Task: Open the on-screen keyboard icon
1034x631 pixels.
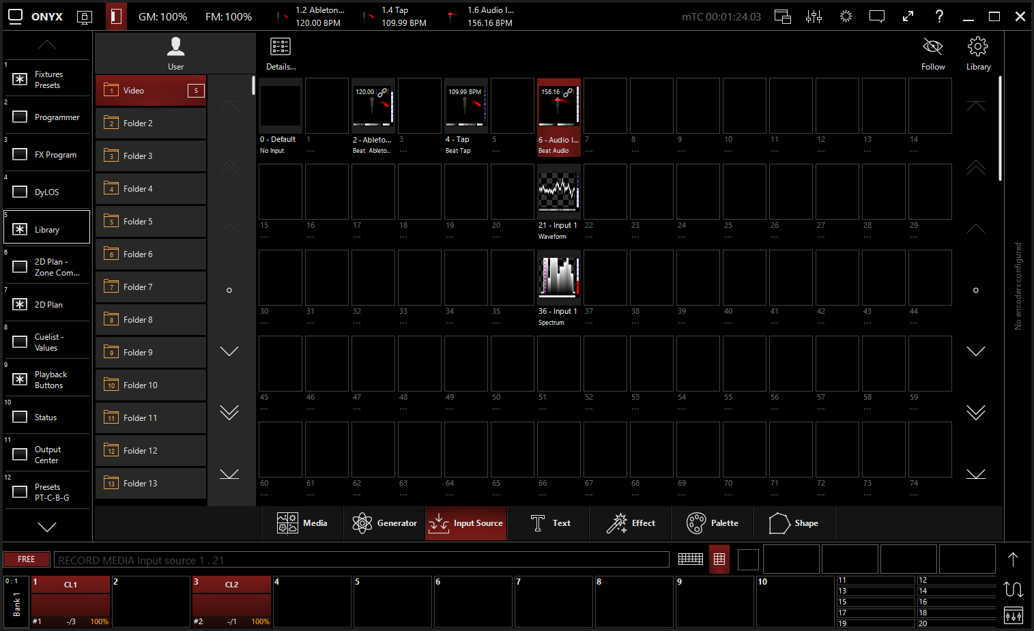Action: tap(691, 559)
